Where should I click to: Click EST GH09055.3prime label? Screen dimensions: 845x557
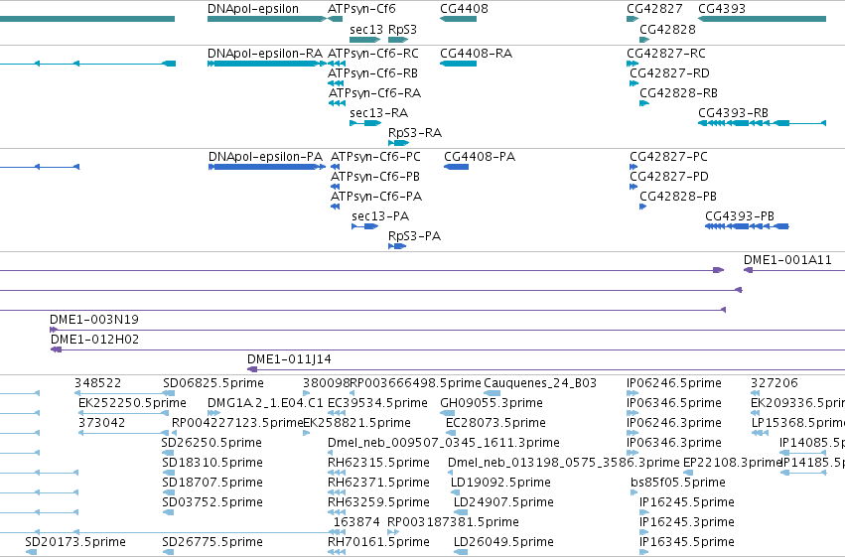[492, 403]
